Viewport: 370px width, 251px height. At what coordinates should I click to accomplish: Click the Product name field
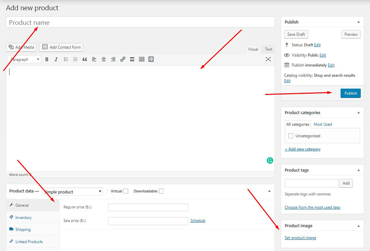(x=140, y=23)
